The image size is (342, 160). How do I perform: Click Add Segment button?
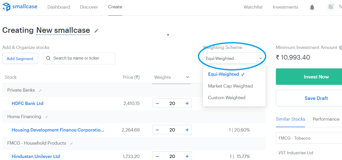[20, 59]
